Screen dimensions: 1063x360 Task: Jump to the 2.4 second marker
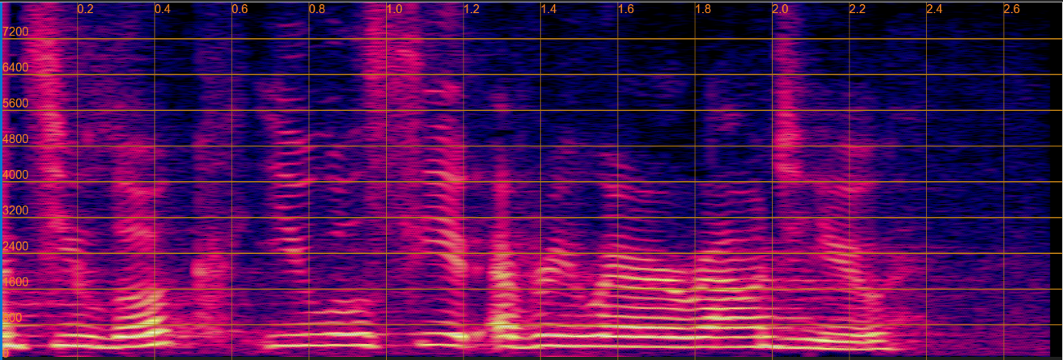pyautogui.click(x=934, y=9)
